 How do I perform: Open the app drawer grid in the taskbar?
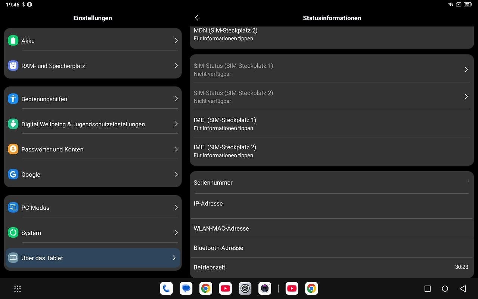coord(17,289)
